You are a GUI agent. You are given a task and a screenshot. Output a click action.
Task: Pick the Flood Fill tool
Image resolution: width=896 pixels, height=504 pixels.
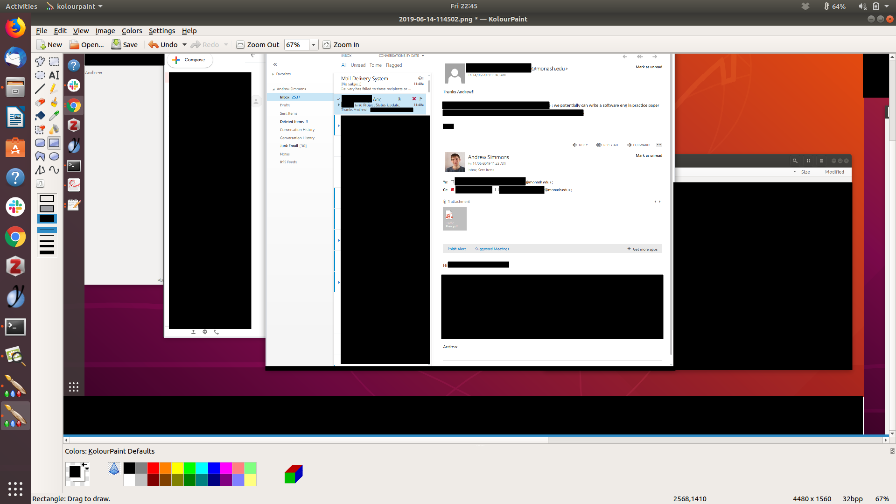click(40, 115)
